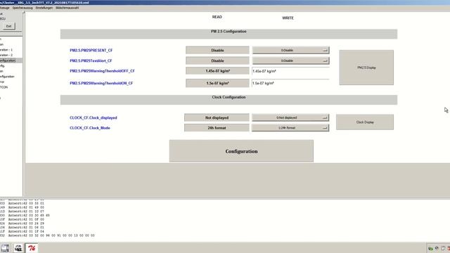The image size is (450, 253).
Task: Open the Clock_displayed write dropdown
Action: point(290,117)
